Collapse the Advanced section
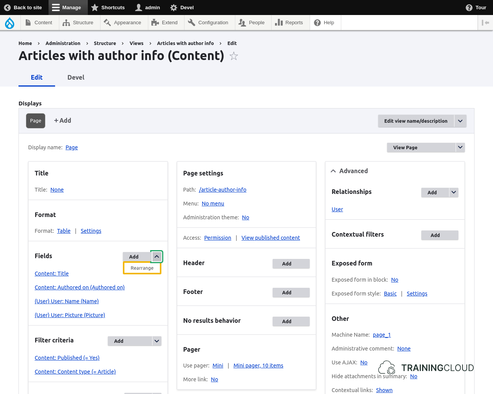 (x=349, y=171)
